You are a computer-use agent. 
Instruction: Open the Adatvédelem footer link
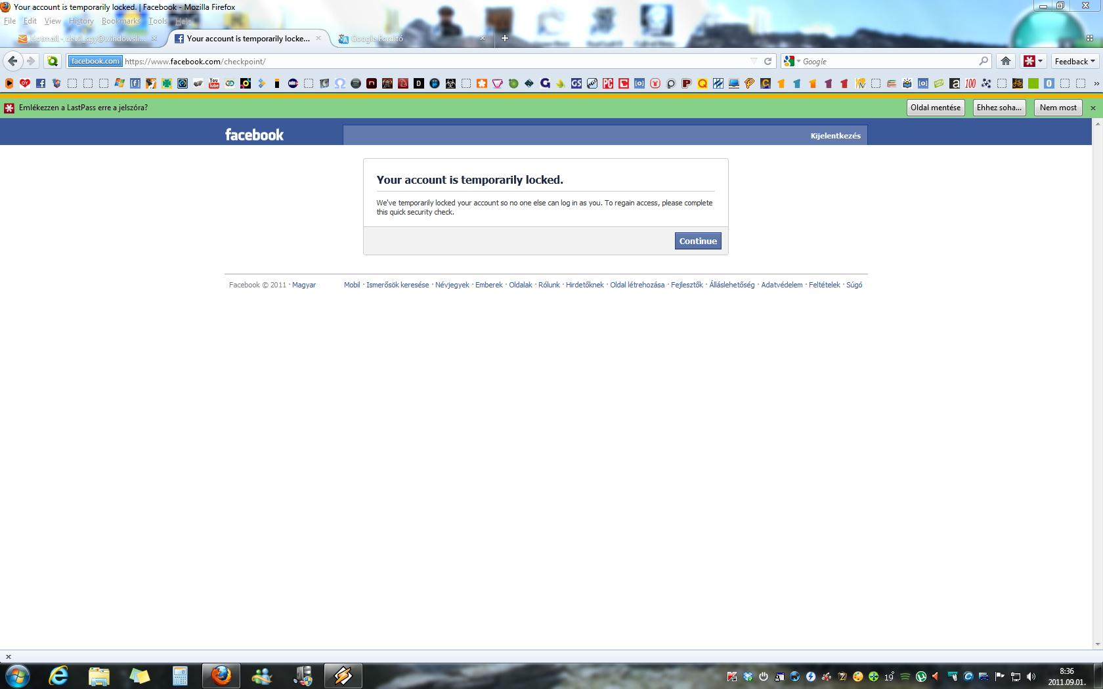(781, 285)
